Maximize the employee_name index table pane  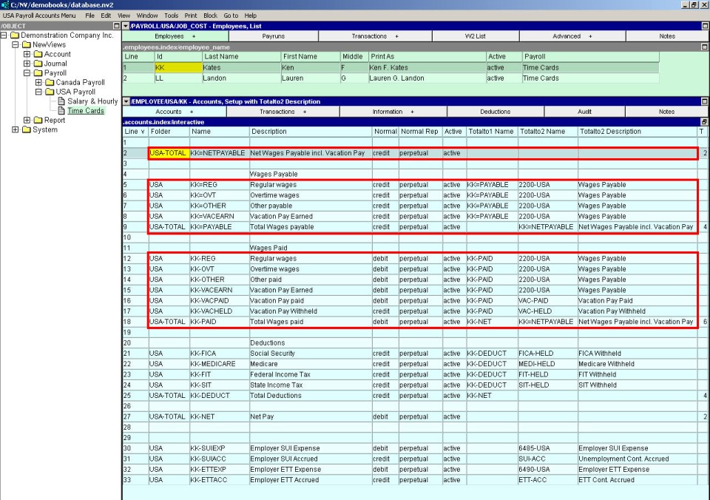(x=705, y=47)
